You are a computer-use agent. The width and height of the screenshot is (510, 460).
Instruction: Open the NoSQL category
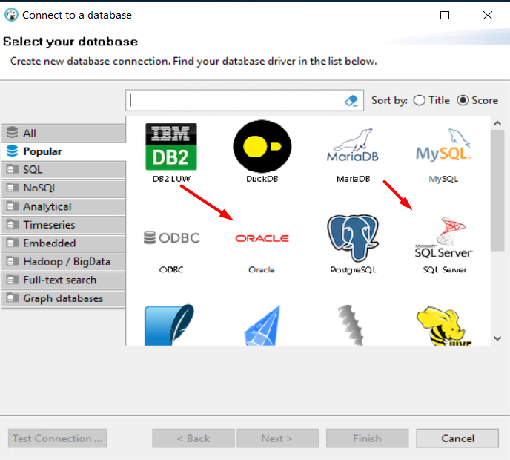64,188
